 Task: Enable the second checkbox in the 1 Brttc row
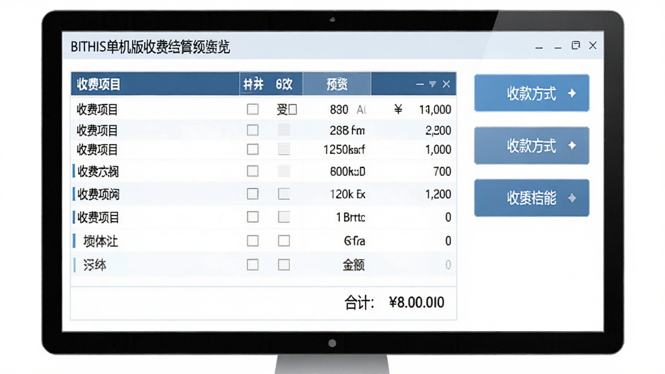coord(284,217)
